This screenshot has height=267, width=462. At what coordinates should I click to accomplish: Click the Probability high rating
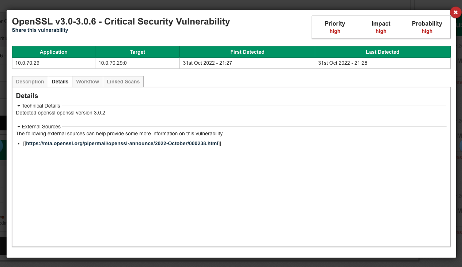click(x=427, y=31)
